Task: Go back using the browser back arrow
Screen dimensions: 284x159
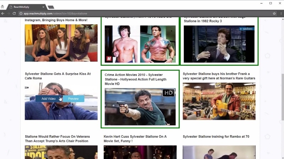Action: point(3,13)
